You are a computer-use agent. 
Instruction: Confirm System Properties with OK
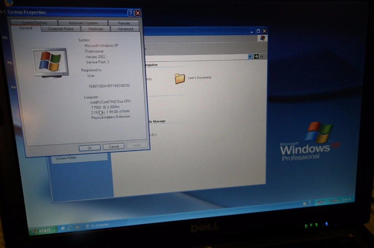pyautogui.click(x=90, y=148)
